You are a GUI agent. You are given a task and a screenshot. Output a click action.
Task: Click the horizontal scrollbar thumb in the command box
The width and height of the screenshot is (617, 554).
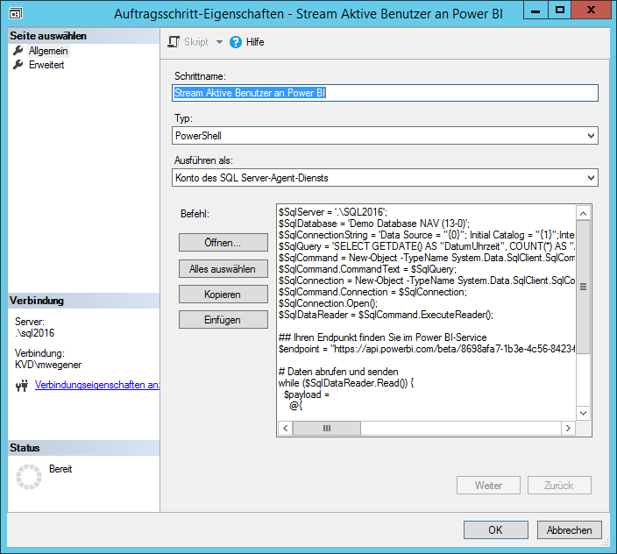pyautogui.click(x=327, y=428)
